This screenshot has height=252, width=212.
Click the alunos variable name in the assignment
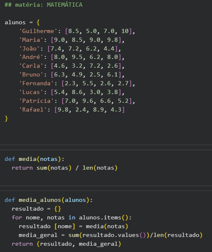[x=15, y=22]
